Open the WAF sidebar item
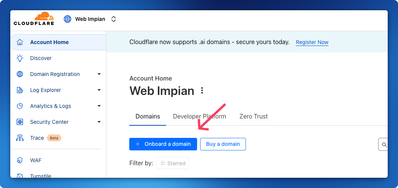398x188 pixels. pyautogui.click(x=36, y=160)
